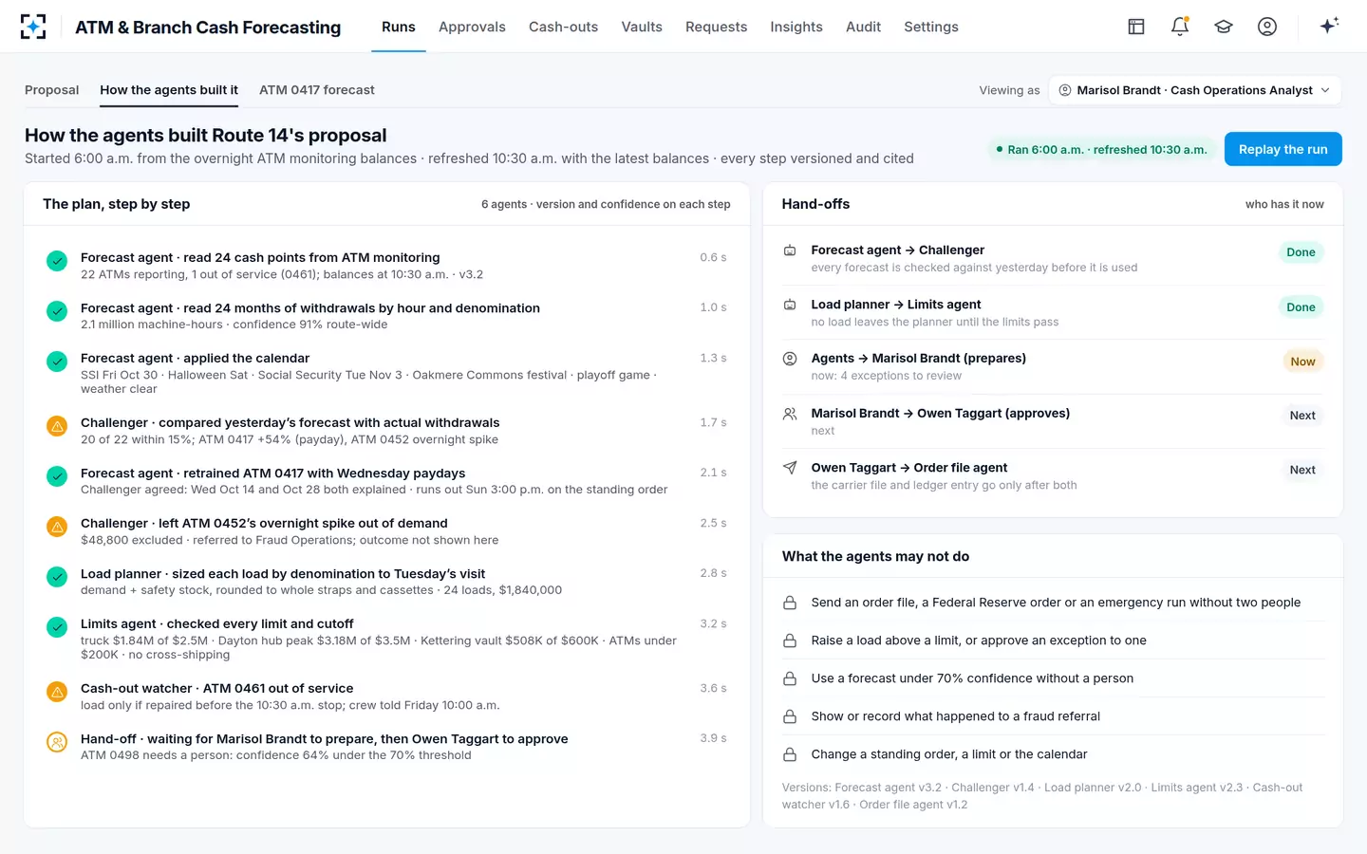
Task: Click warning icon beside 'ATM 0461 out of service'
Action: [x=57, y=692]
